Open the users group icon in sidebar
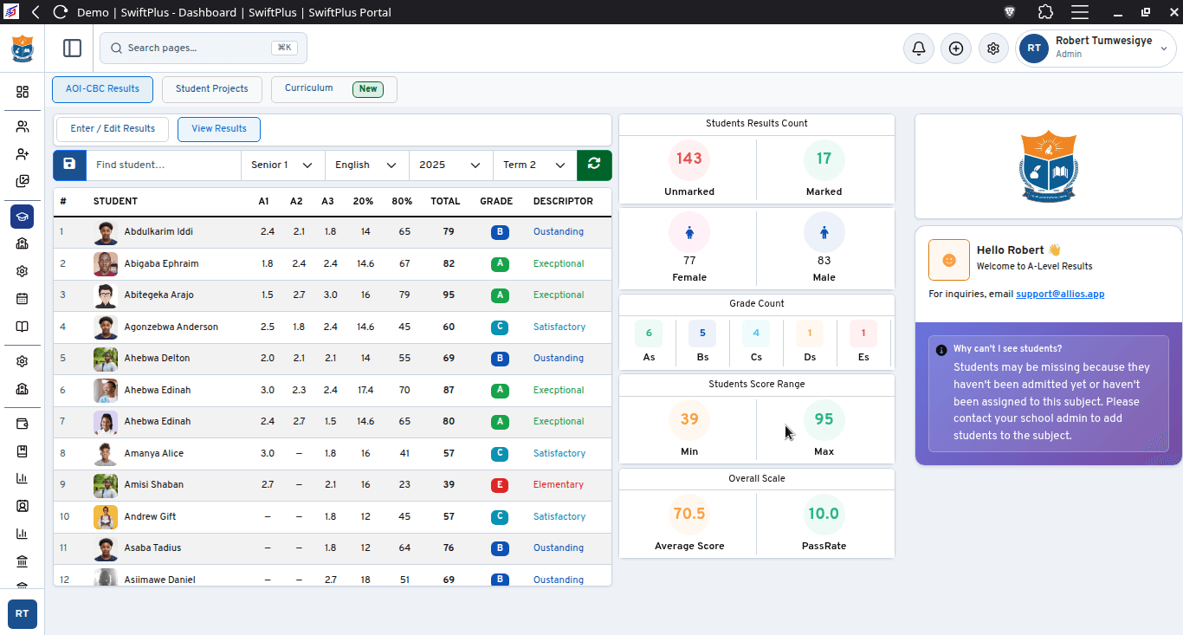 coord(23,126)
